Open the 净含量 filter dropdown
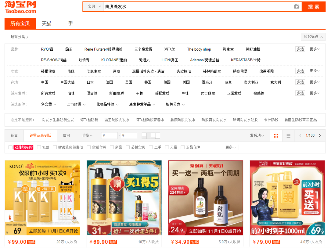This screenshot has width=331, height=248. pos(48,105)
